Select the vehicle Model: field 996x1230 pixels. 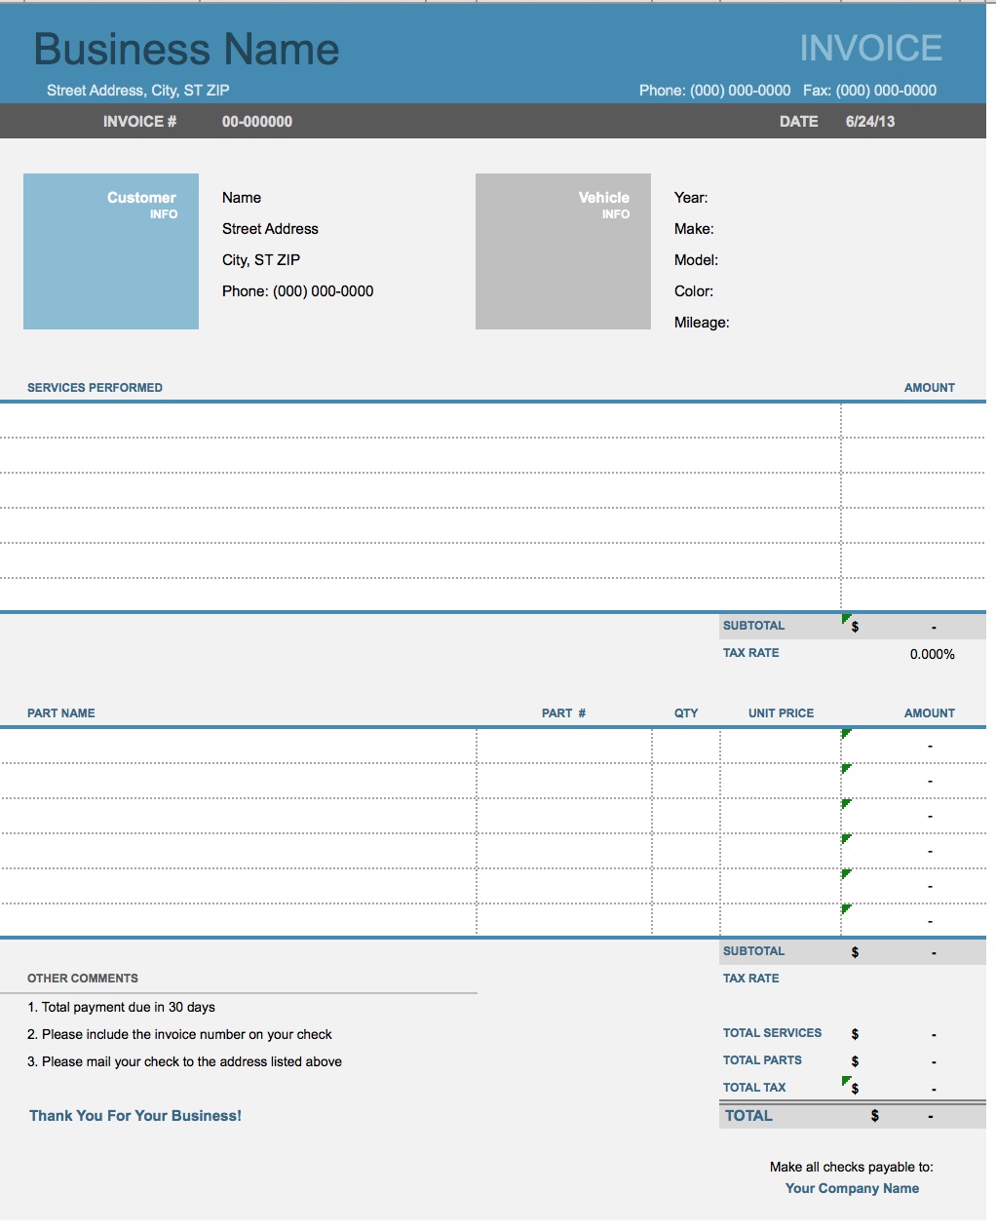(696, 260)
